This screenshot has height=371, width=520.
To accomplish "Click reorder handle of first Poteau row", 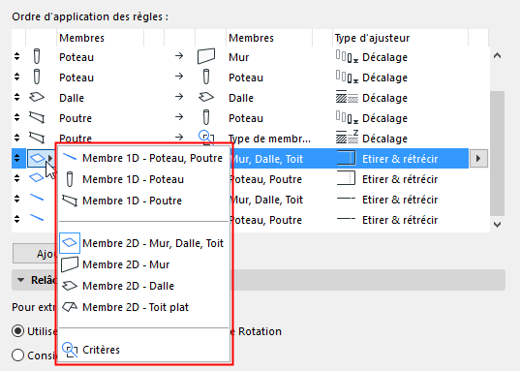I will point(16,57).
